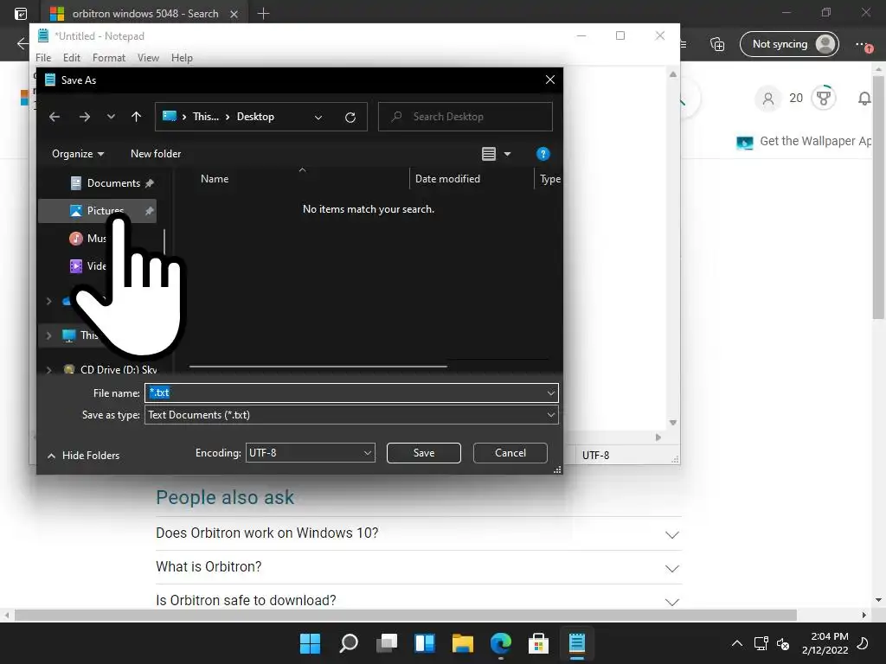The height and width of the screenshot is (664, 886).
Task: Open Widgets from taskbar
Action: click(x=424, y=643)
